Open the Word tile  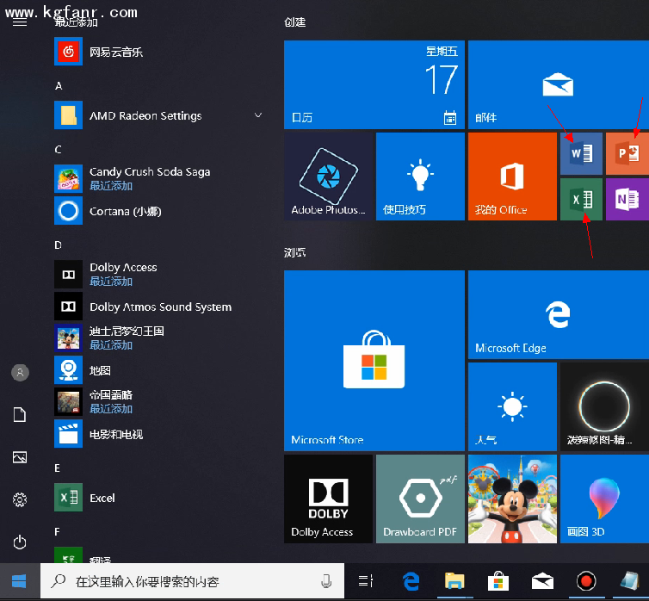(581, 154)
